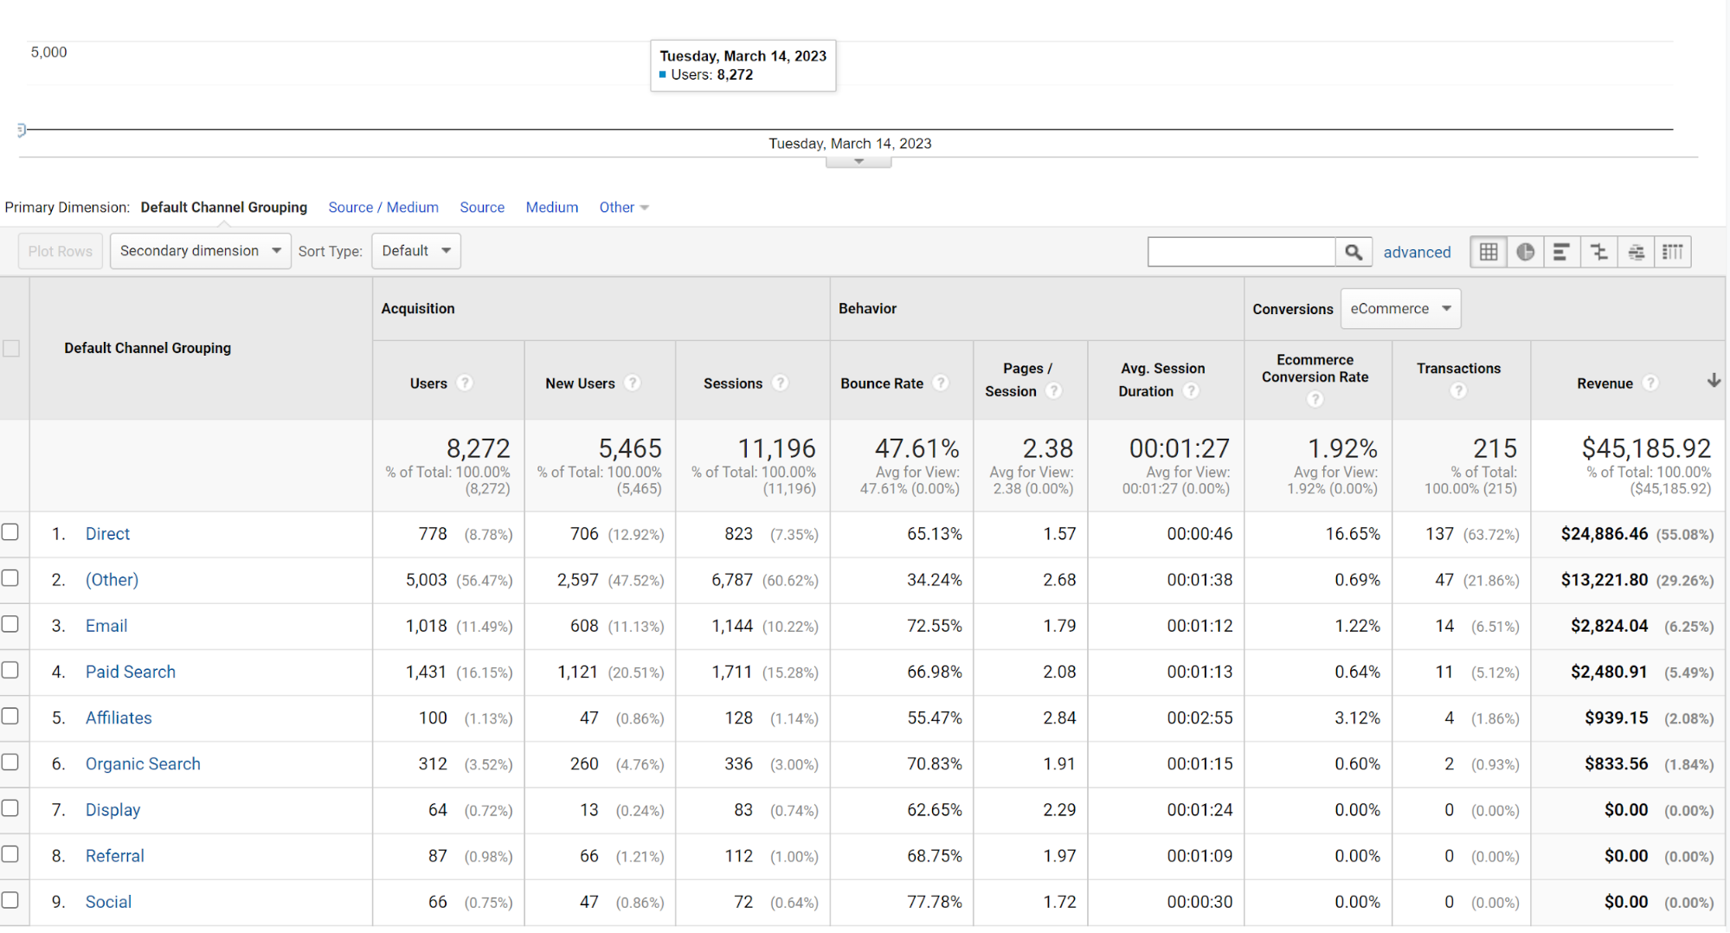The image size is (1730, 933).
Task: Open the Percentage pie chart view
Action: [1526, 251]
